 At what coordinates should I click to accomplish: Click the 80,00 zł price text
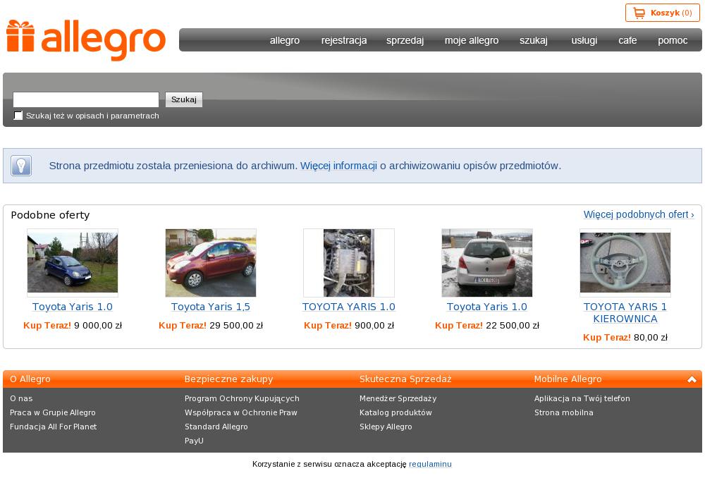(x=651, y=338)
